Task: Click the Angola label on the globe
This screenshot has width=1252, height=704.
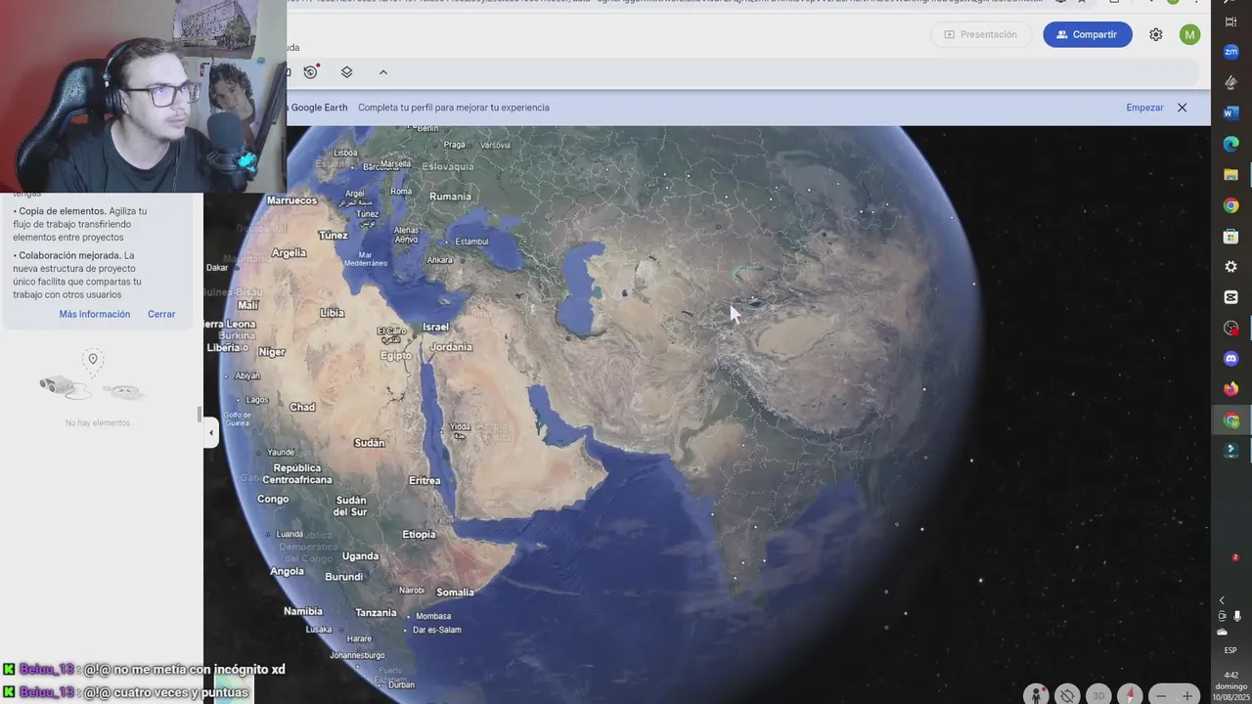Action: pyautogui.click(x=287, y=571)
